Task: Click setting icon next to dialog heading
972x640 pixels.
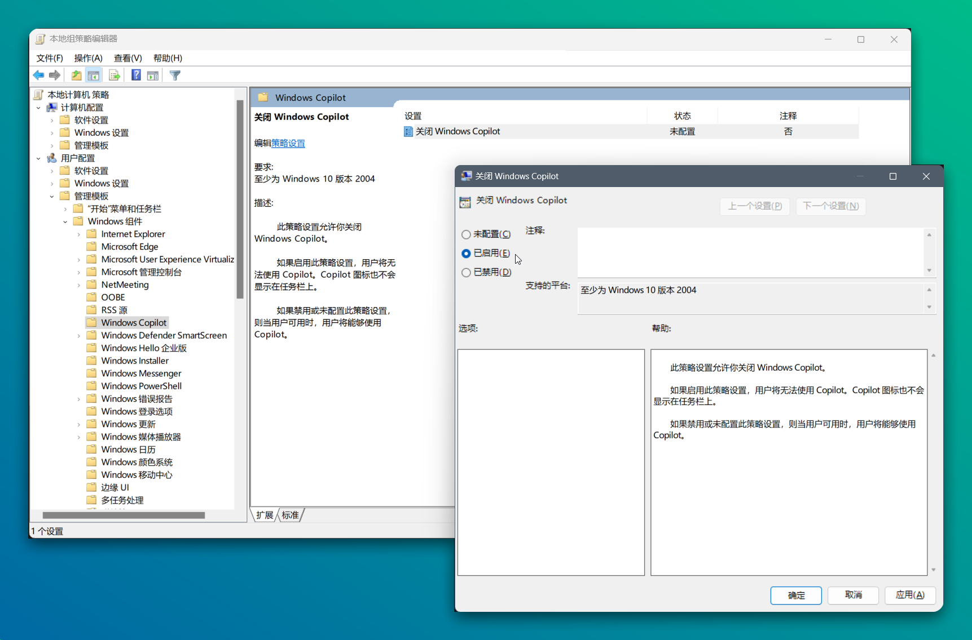Action: tap(465, 202)
